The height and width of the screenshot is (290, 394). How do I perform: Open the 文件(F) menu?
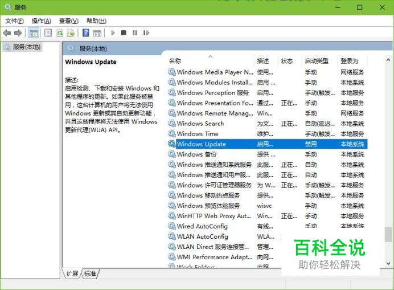pos(14,21)
